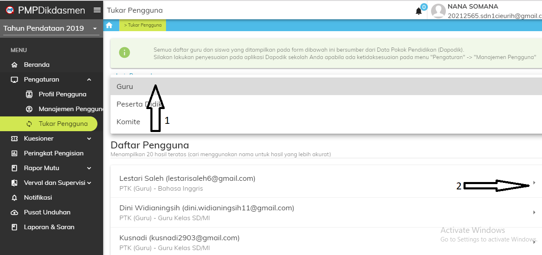Viewport: 542px width, 255px height.
Task: Click the Beranda home icon in sidebar
Action: click(14, 65)
